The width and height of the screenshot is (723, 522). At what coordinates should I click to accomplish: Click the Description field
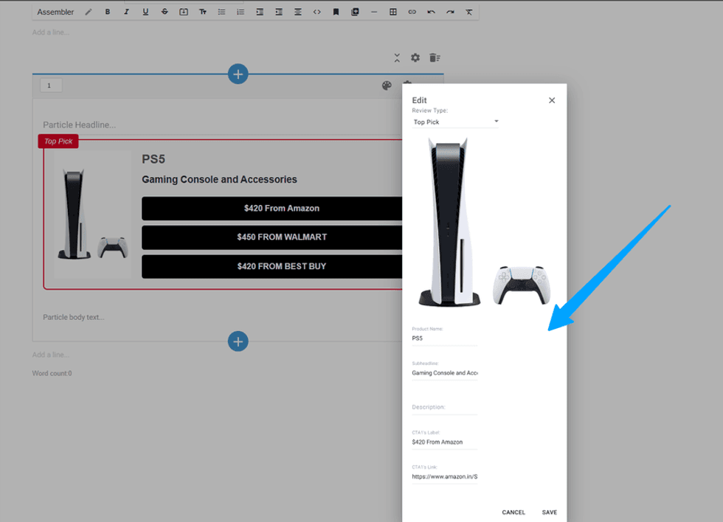point(444,407)
